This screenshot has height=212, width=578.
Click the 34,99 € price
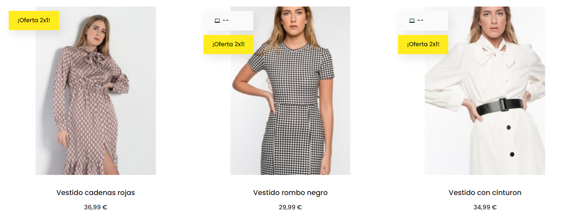tap(485, 207)
